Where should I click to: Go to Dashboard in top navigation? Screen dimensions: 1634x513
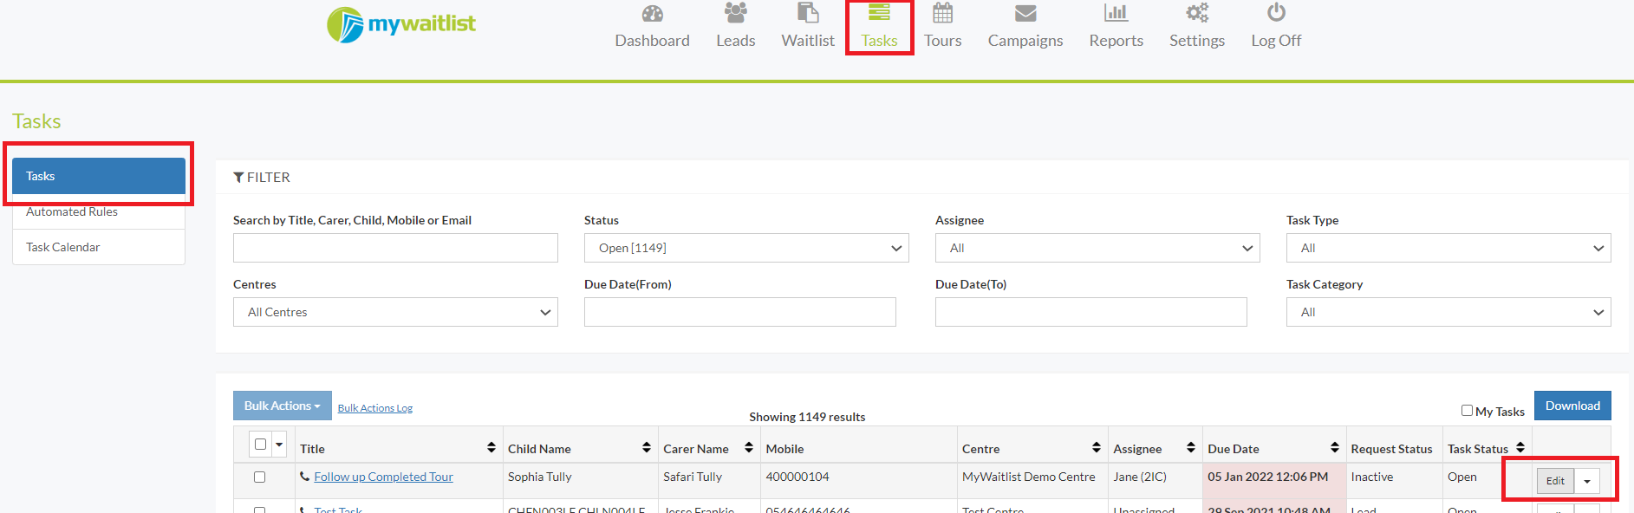pos(652,41)
